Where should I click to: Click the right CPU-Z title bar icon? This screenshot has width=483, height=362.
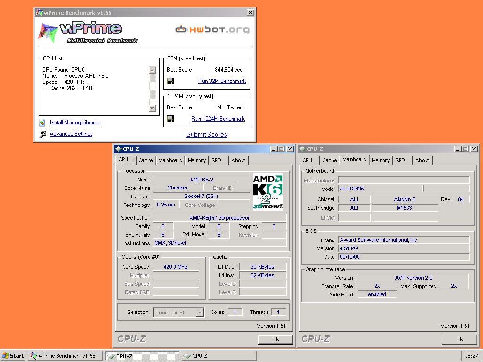[x=302, y=149]
